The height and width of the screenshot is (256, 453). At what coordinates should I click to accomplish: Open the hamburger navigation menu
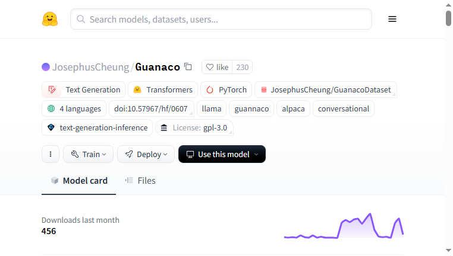click(x=392, y=19)
